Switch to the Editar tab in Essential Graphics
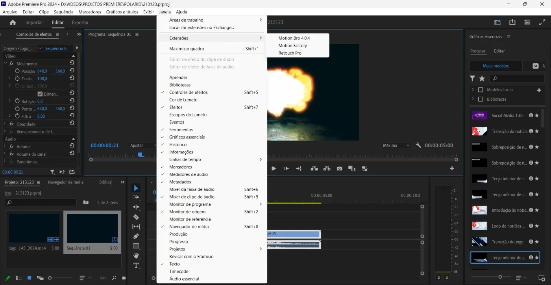Viewport: 551px width, 285px height. (x=499, y=51)
